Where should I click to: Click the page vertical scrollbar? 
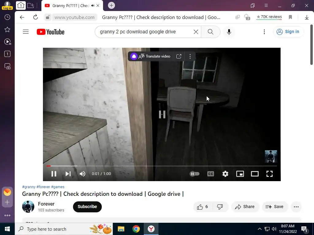(312, 45)
